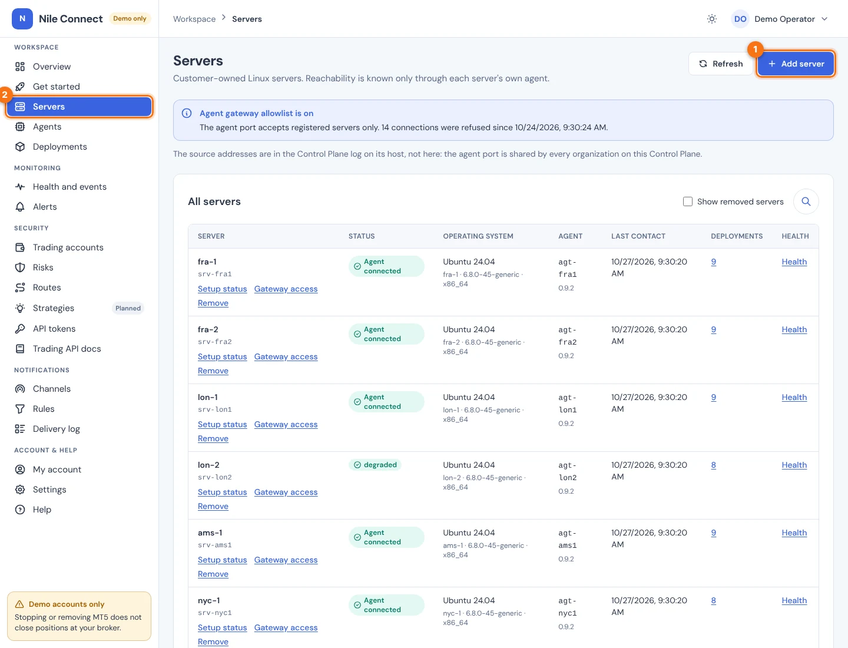Open Settings via gear icon in sidebar
This screenshot has width=848, height=648.
20,490
